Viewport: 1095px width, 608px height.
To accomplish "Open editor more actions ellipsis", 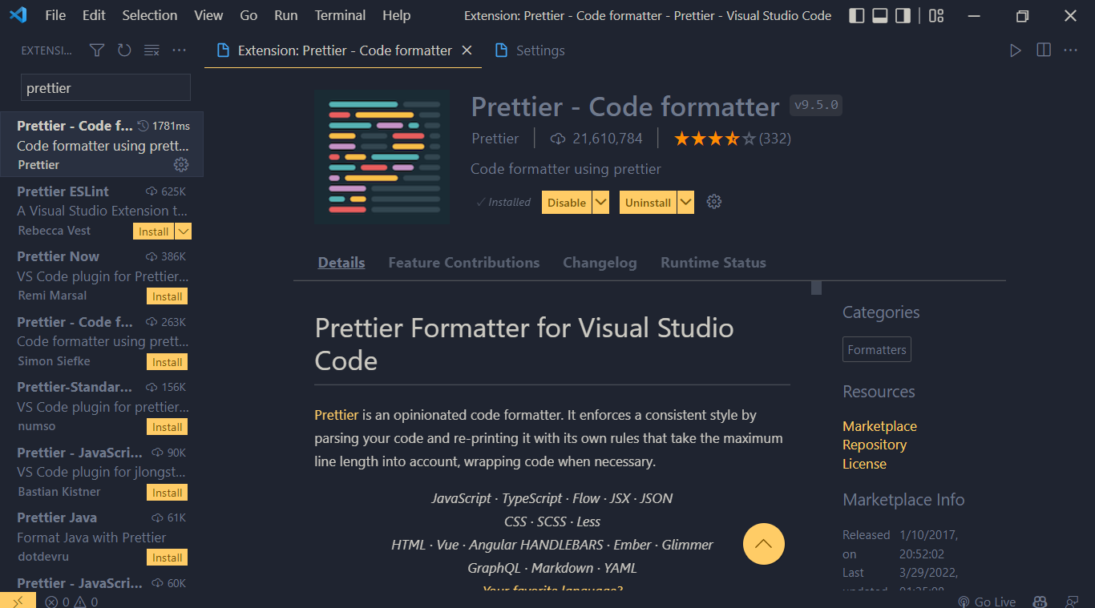I will coord(1071,50).
